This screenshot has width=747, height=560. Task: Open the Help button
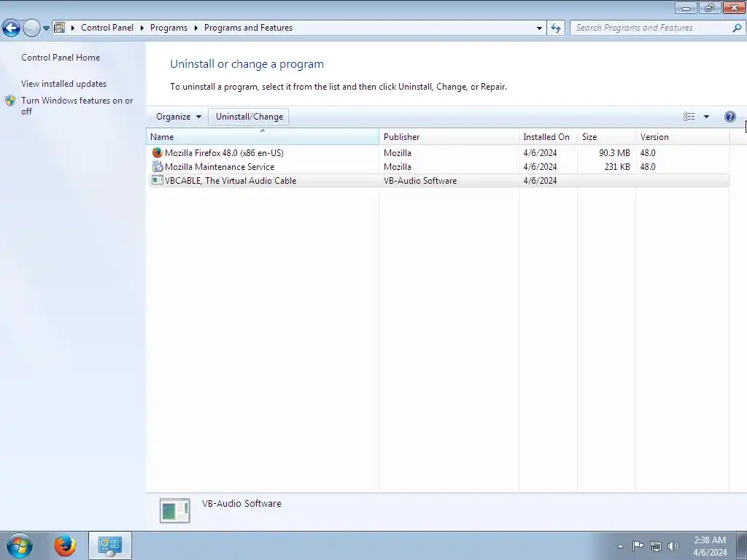[729, 117]
